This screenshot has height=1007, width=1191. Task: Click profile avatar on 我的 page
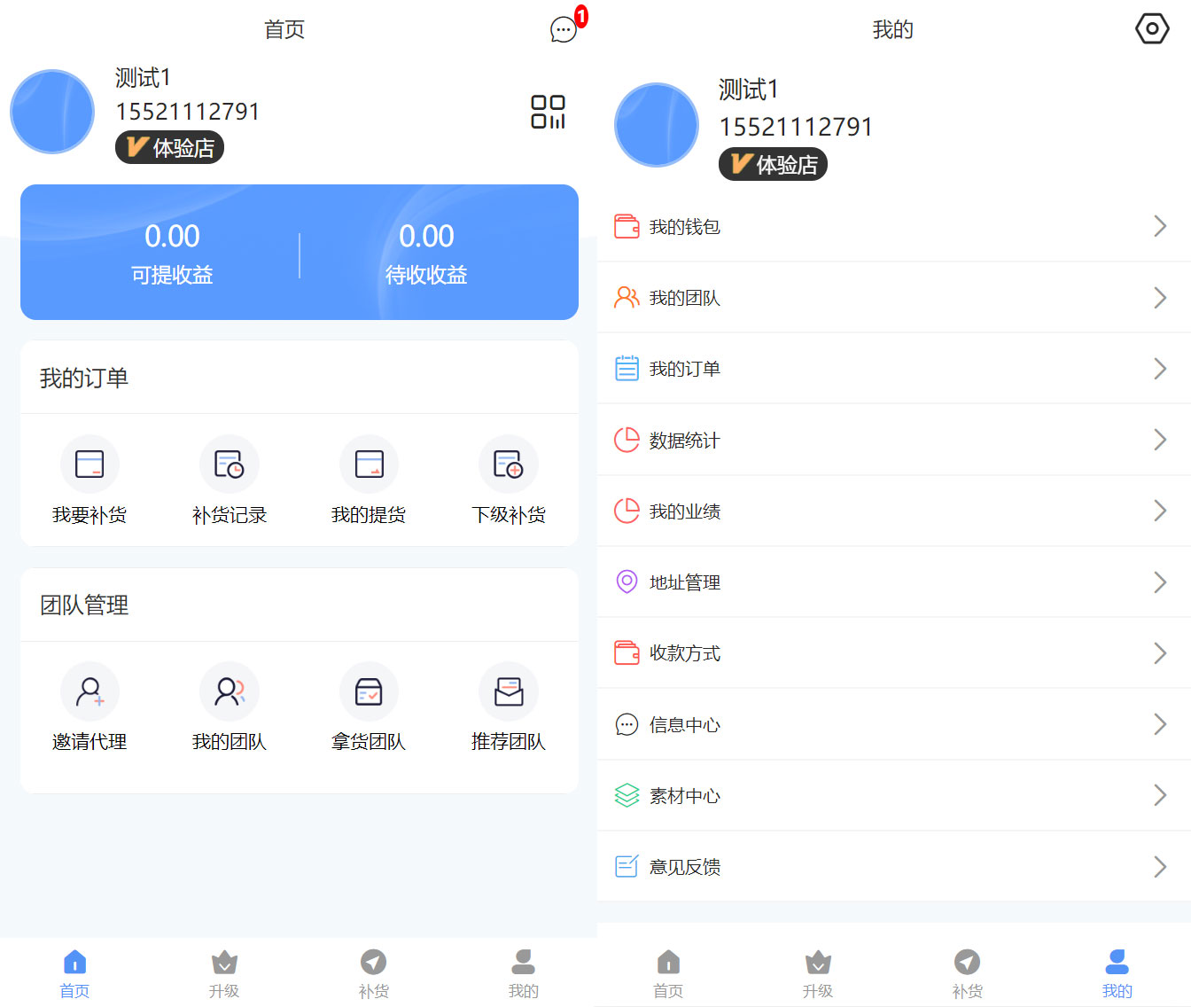pos(657,125)
